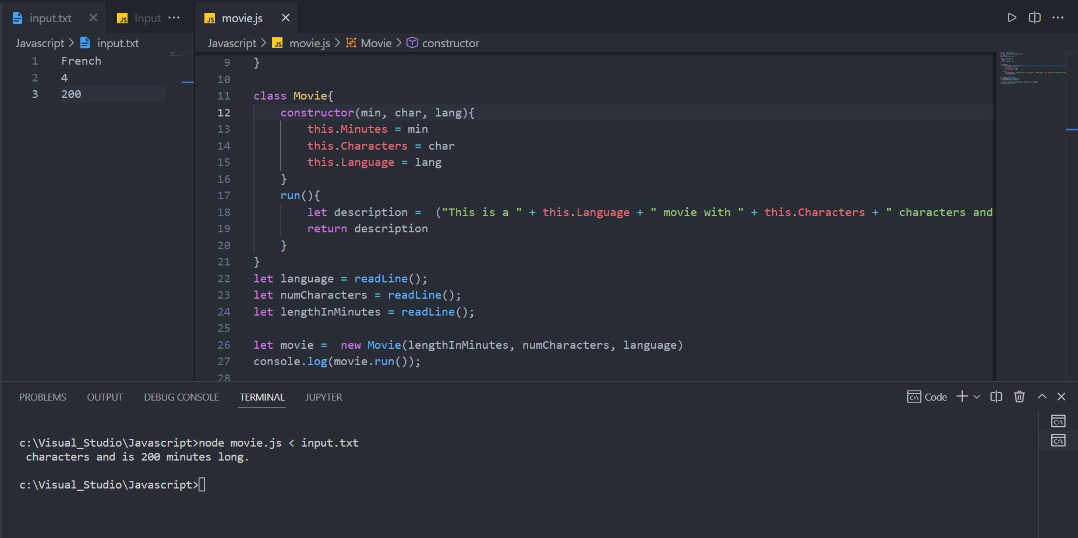Expand the Javascript breadcrumb above input.txt
The height and width of the screenshot is (538, 1078).
[x=39, y=43]
